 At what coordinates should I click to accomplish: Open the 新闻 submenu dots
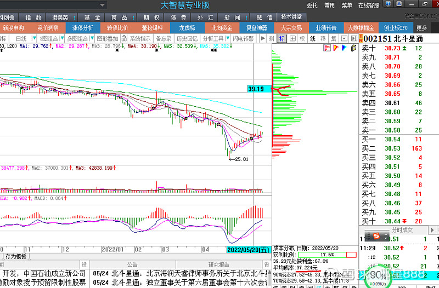tap(246, 18)
